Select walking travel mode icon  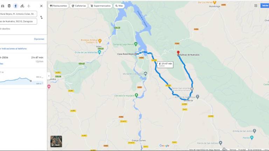click(16, 6)
